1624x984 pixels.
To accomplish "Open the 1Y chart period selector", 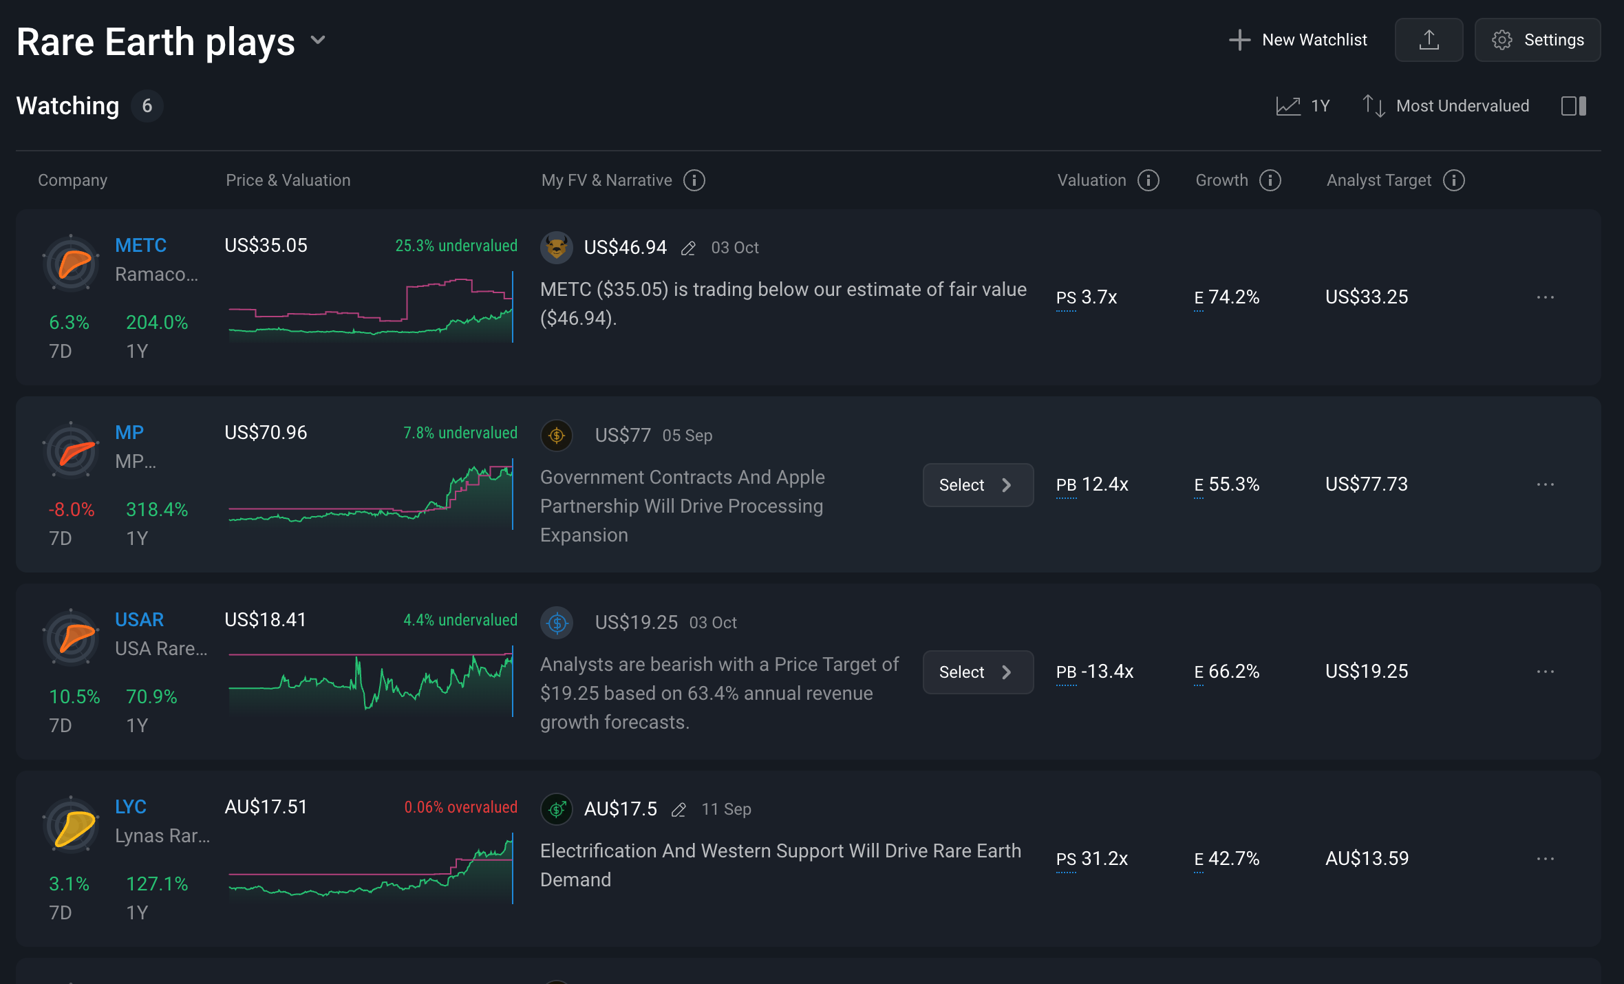I will [1303, 106].
